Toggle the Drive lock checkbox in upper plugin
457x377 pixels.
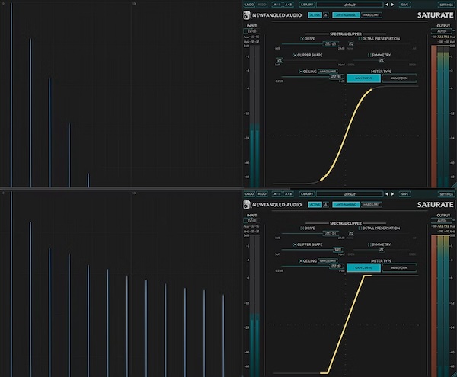coord(302,39)
